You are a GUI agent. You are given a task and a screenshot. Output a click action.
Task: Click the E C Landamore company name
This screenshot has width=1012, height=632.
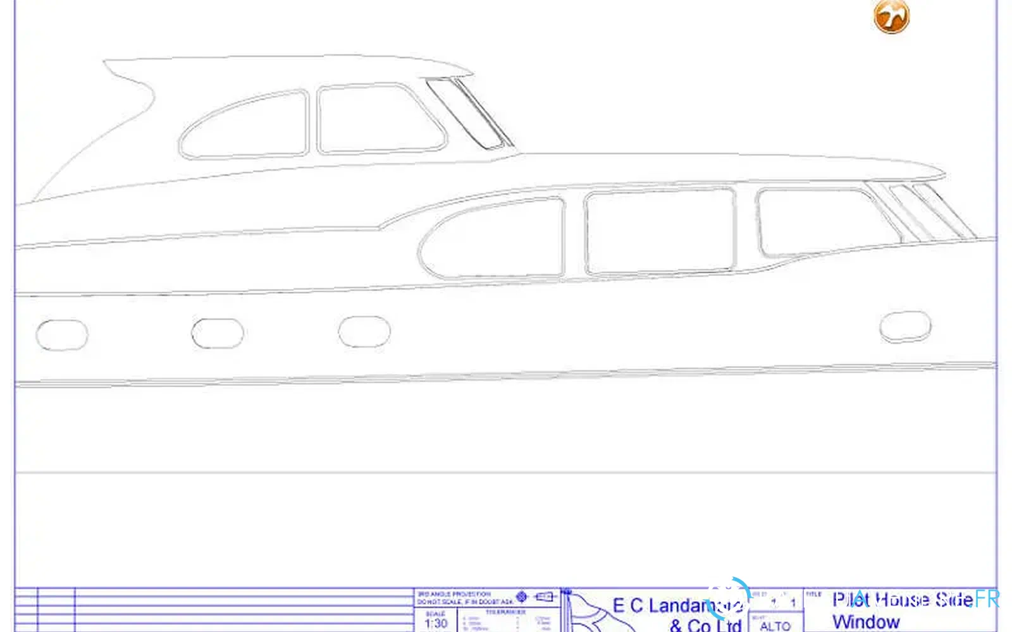click(x=677, y=605)
